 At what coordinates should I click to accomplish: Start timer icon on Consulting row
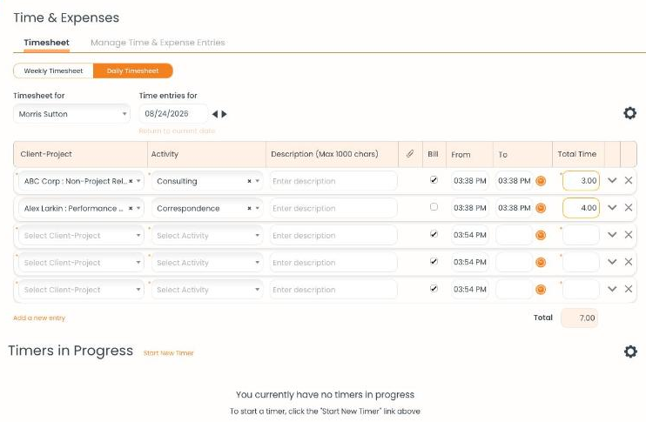tap(541, 181)
